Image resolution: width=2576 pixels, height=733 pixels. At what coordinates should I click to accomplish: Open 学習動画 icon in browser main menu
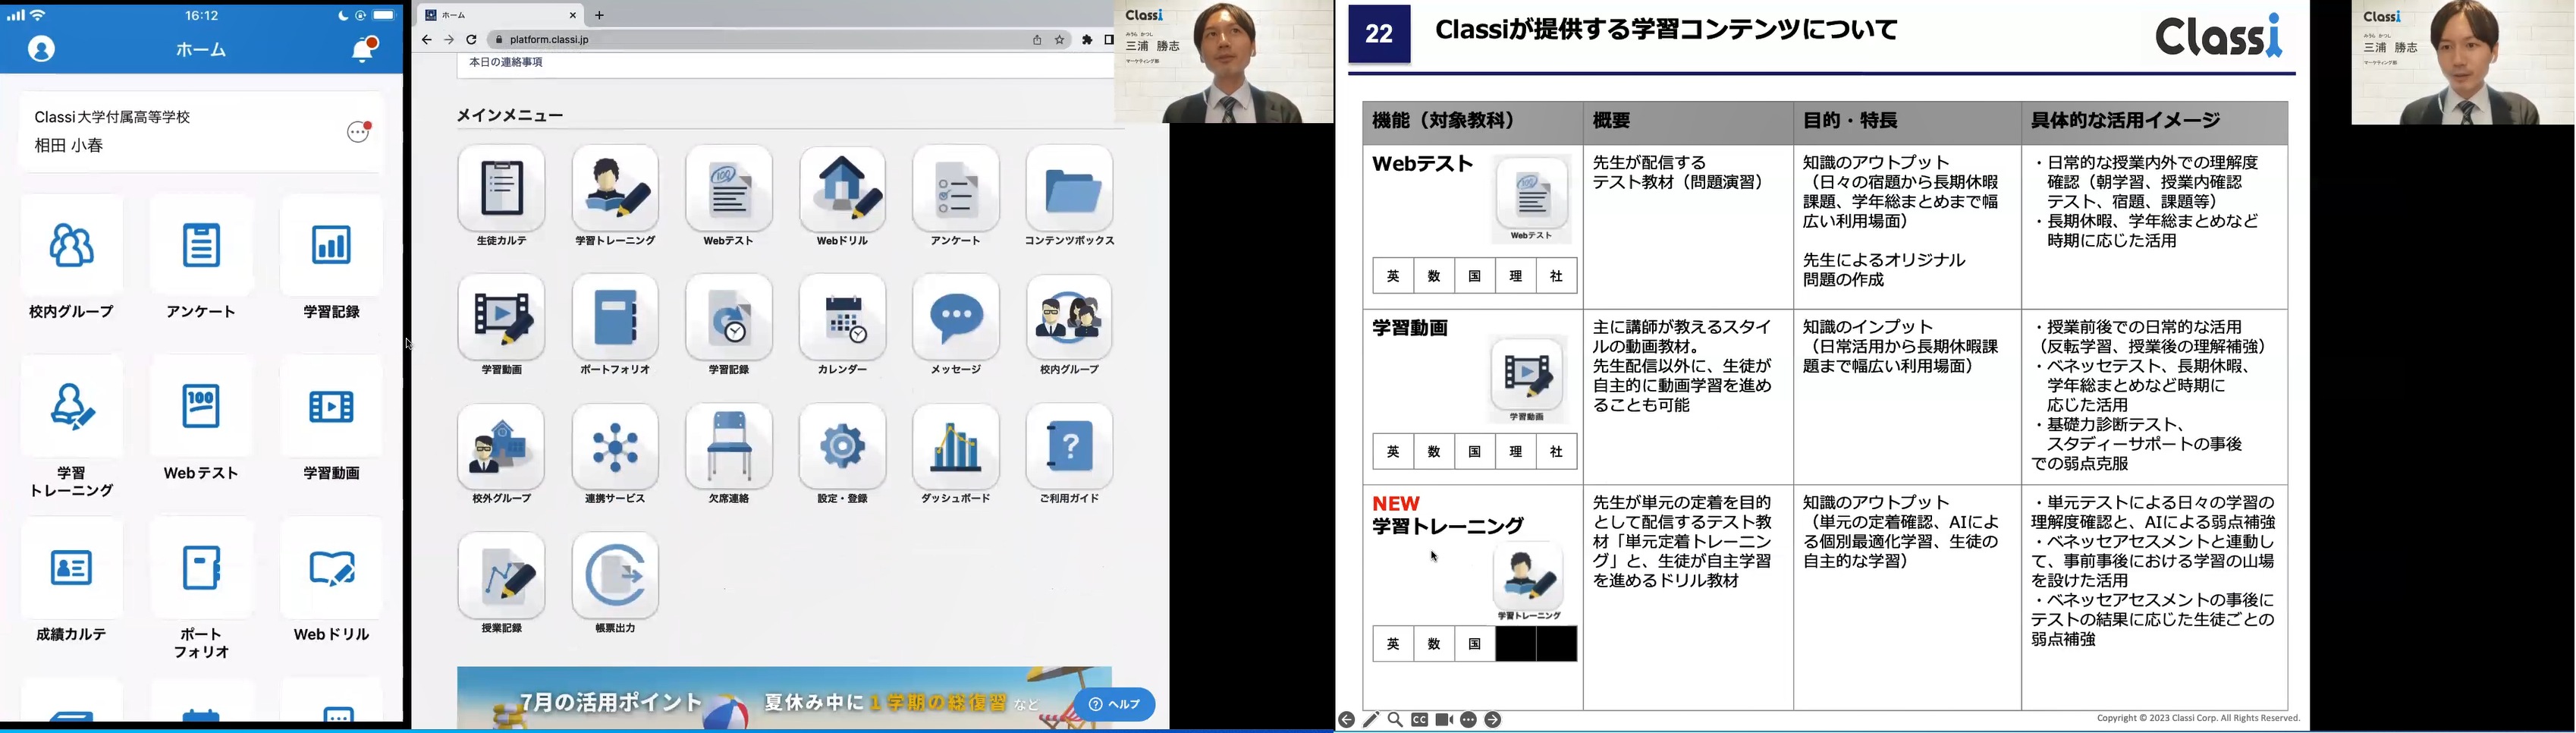pos(502,318)
